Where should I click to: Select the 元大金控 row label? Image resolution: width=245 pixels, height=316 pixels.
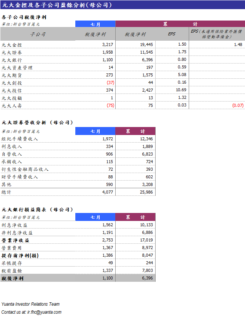coord(12,45)
